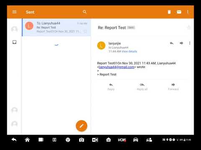Open the split-screen icon in navigation bar
201x150 pixels.
coord(54,140)
